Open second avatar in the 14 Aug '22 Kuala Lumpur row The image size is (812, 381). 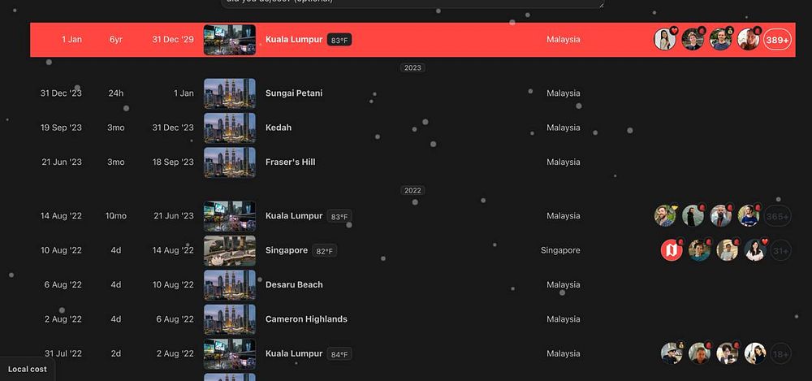(693, 216)
